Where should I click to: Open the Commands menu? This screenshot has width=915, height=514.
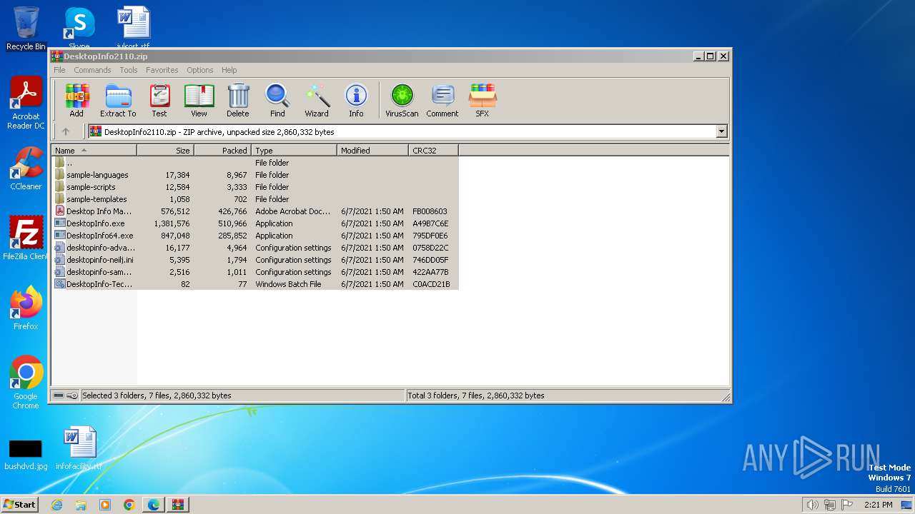[x=92, y=70]
